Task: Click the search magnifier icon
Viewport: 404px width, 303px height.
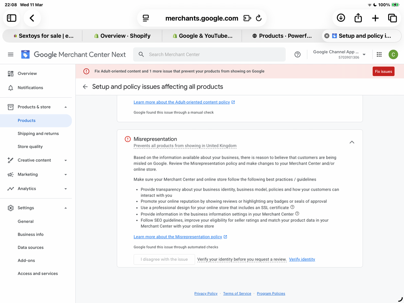Action: [x=141, y=54]
